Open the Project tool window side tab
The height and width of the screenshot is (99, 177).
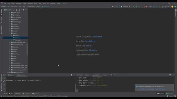click(x=1, y=12)
